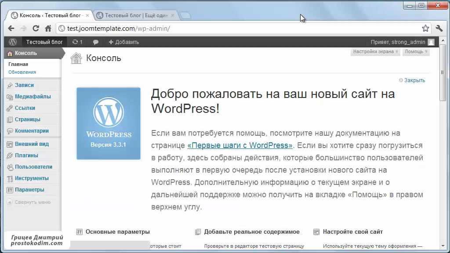Screen dimensions: 450x253
Task: Click the appearance icon beside Внешний вид
Action: pos(10,144)
